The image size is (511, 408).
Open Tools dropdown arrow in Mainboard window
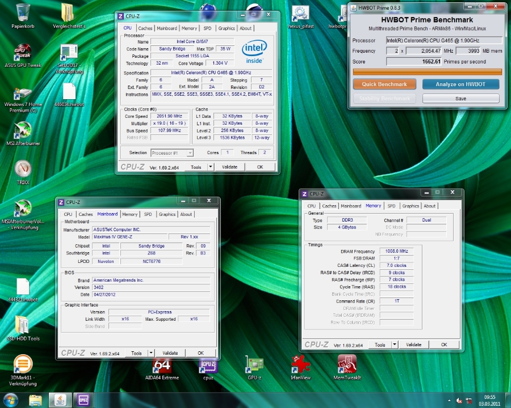point(151,353)
